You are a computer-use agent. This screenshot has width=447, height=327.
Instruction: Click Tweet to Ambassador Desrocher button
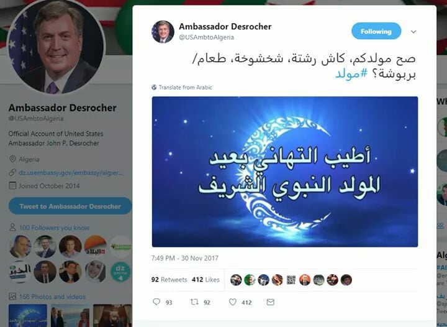coord(70,206)
